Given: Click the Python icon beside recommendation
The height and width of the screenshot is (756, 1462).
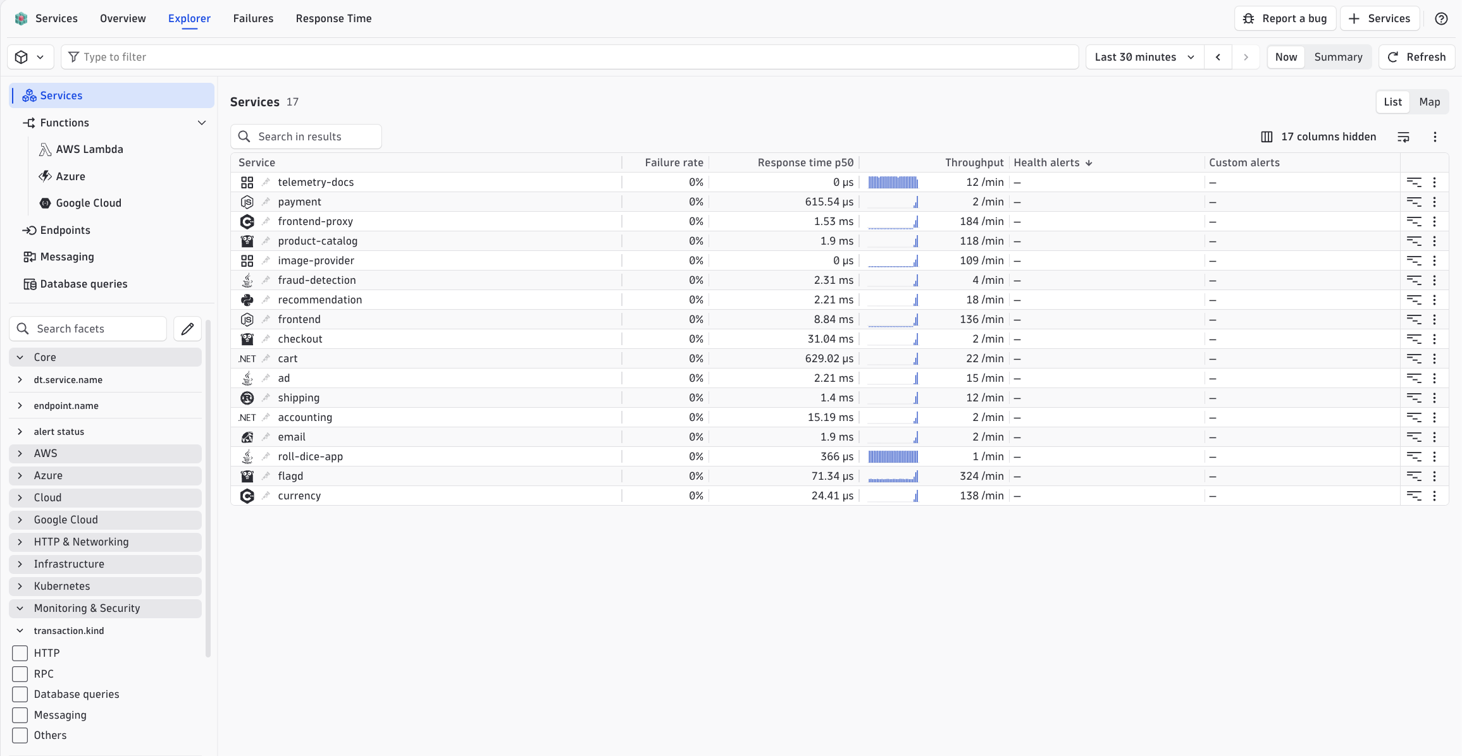Looking at the screenshot, I should click(247, 300).
